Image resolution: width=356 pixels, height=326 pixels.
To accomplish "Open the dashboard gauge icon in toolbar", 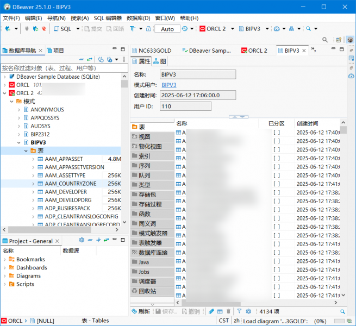I will pyautogui.click(x=277, y=29).
